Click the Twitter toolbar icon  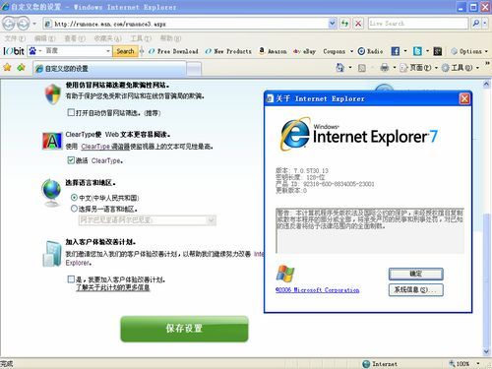[x=417, y=51]
